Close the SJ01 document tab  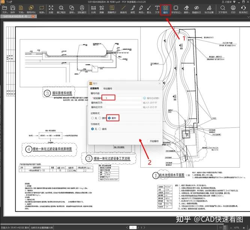33,16
